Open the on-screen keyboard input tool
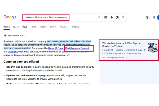 [x=106, y=17]
